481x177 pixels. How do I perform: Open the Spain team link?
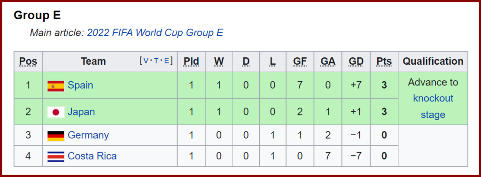tap(80, 85)
